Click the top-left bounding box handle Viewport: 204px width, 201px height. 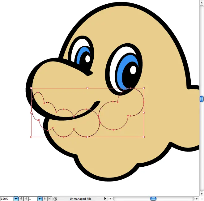31,88
